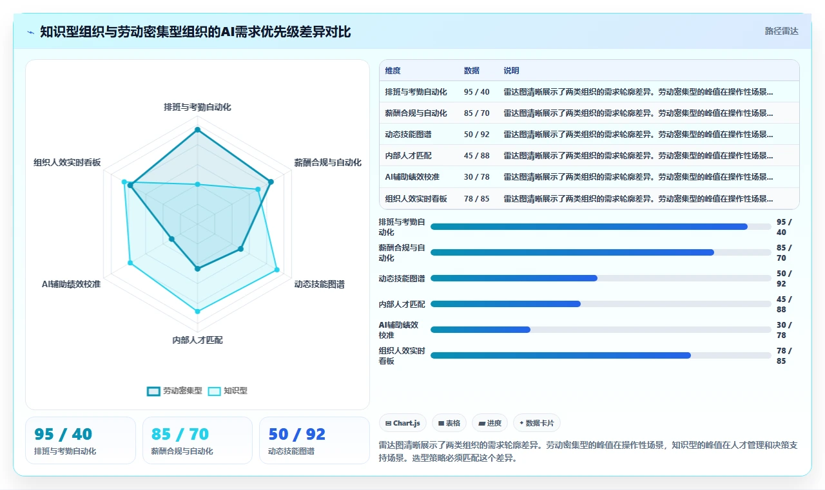Click the 数据 column header
The image size is (825, 490).
(x=471, y=71)
